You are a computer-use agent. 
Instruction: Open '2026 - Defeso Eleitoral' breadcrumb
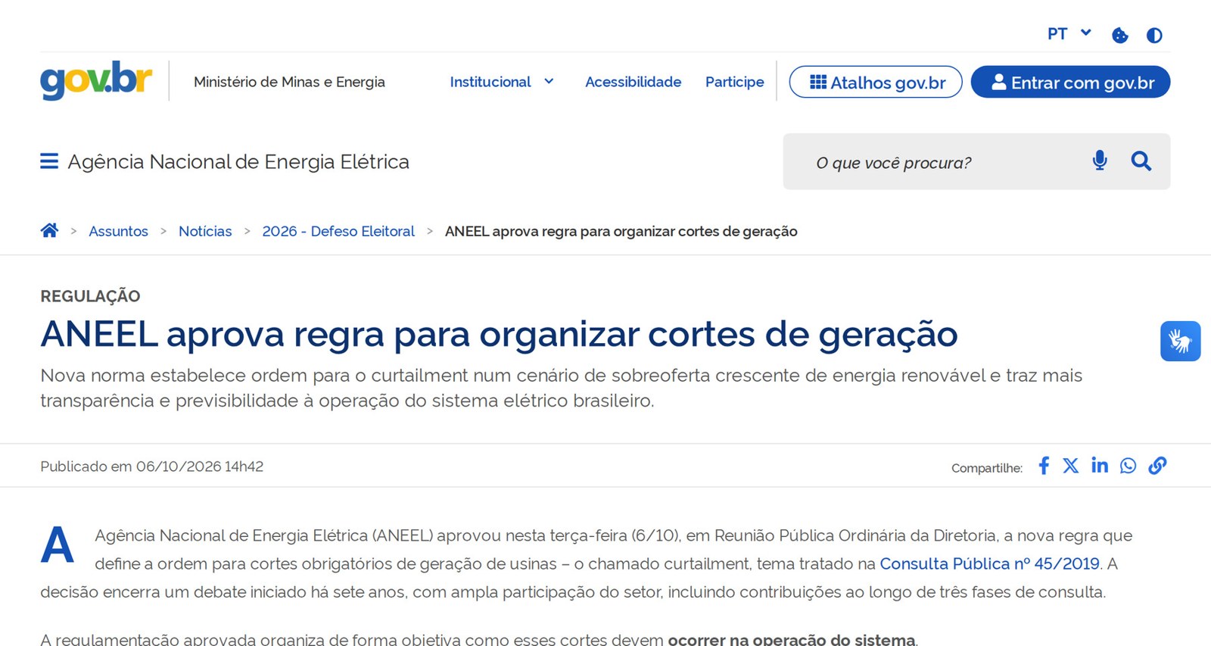pos(338,231)
